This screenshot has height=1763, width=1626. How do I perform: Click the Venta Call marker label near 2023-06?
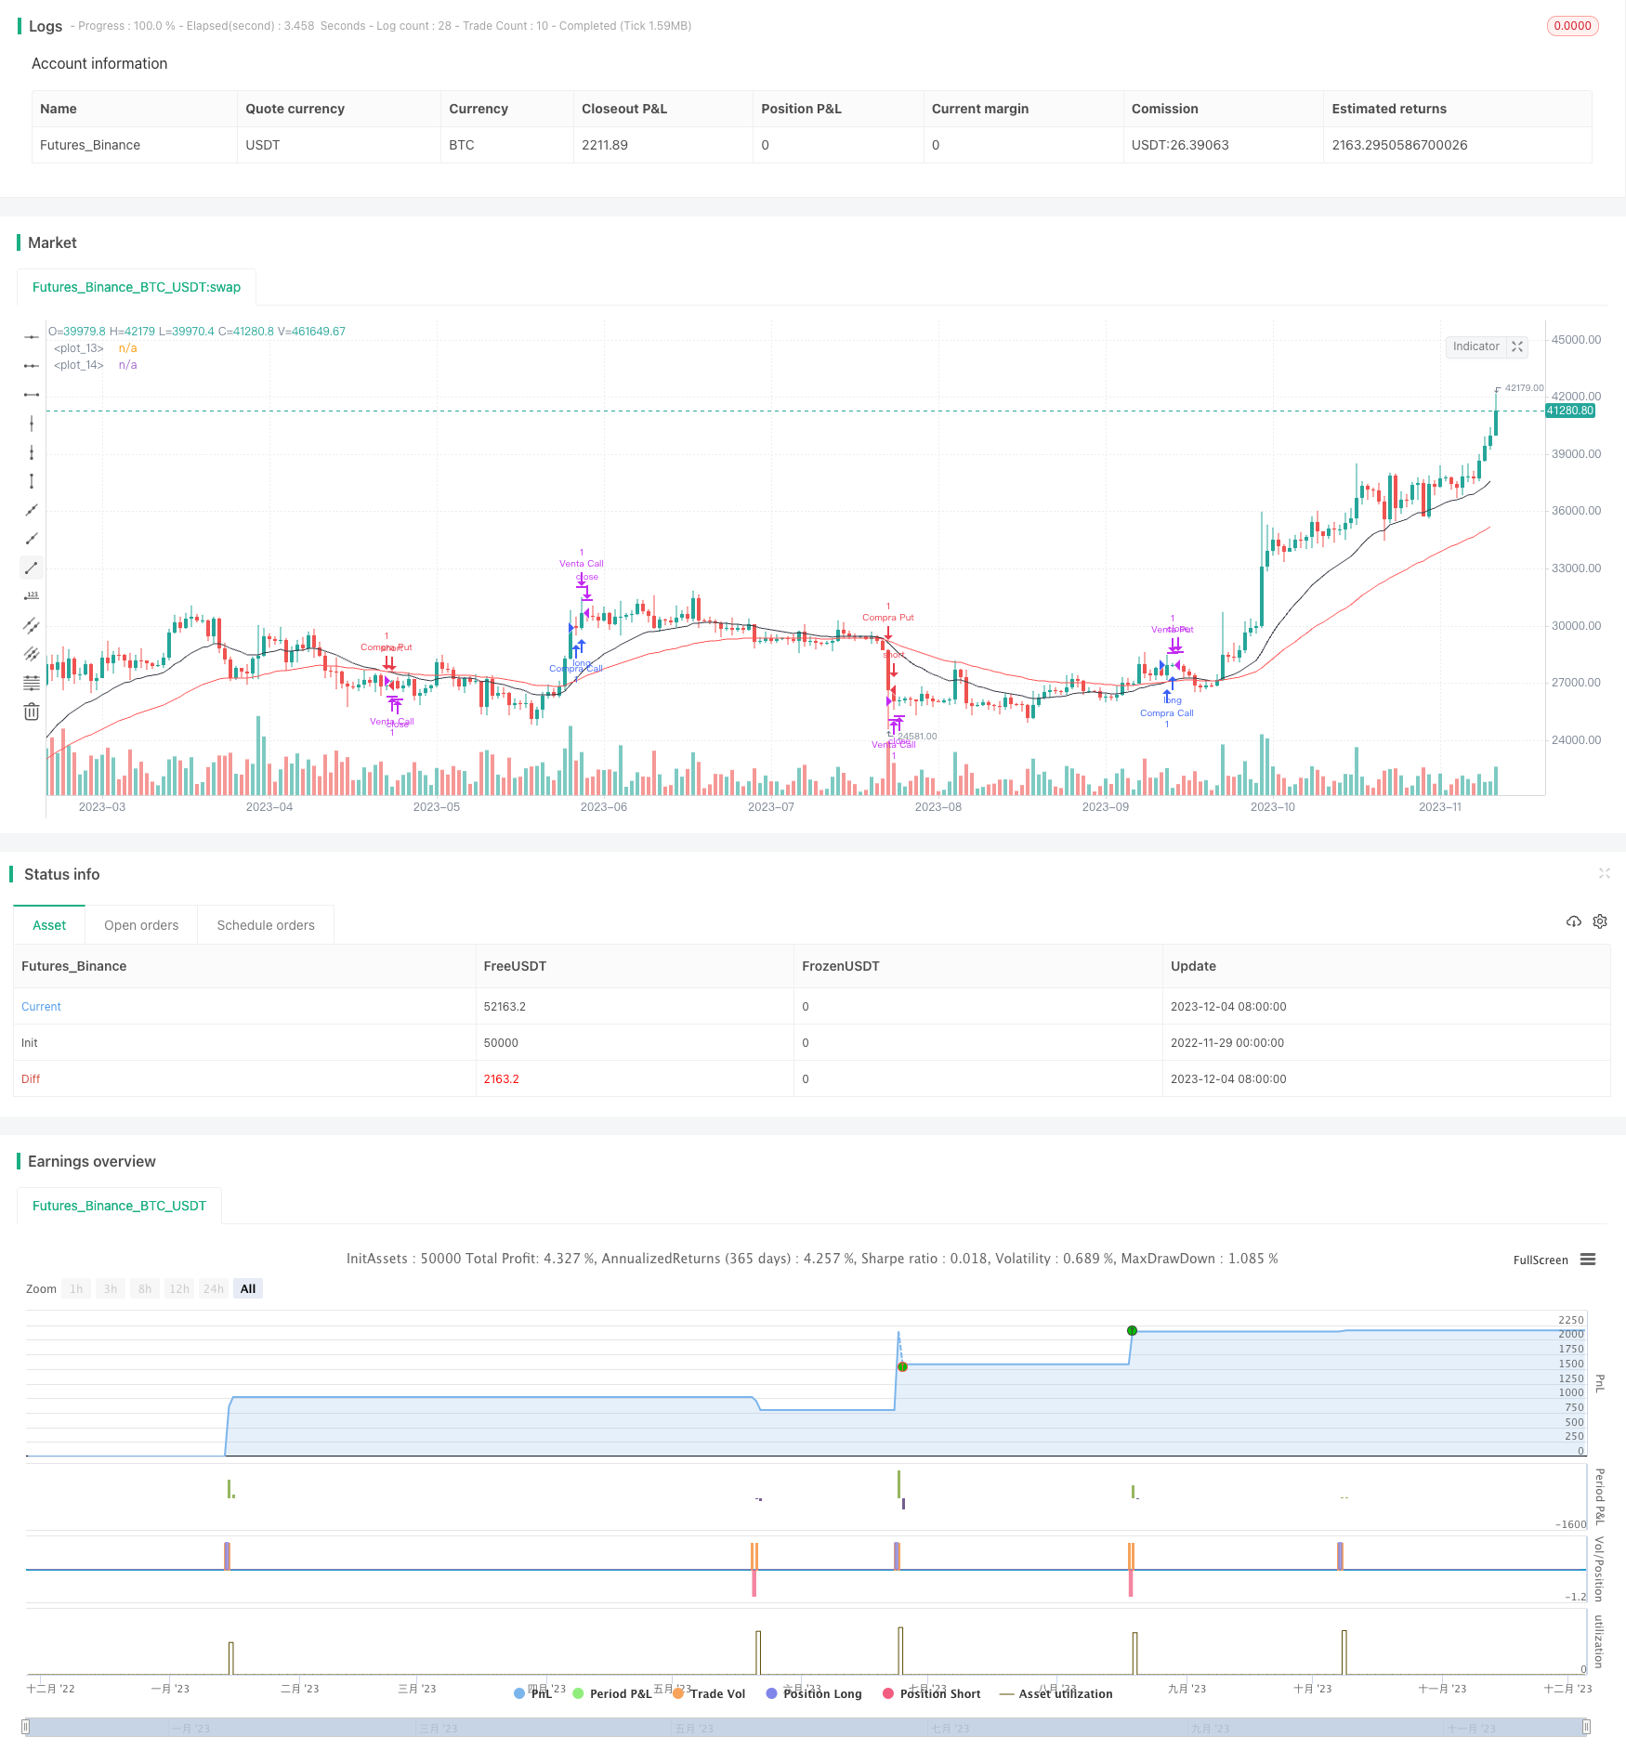click(x=582, y=564)
